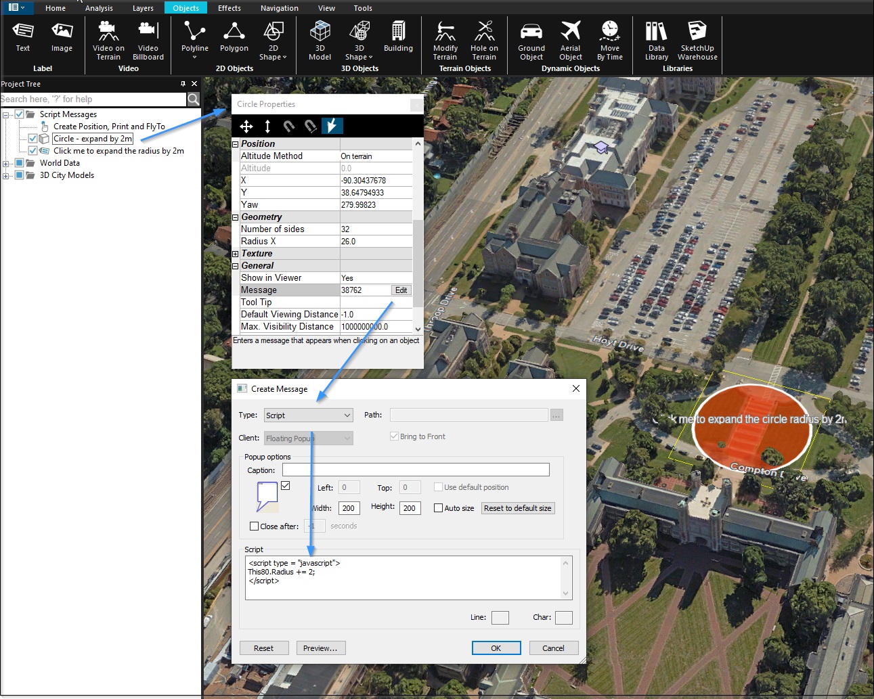The height and width of the screenshot is (699, 874).
Task: Open the Effects tab
Action: [x=230, y=8]
